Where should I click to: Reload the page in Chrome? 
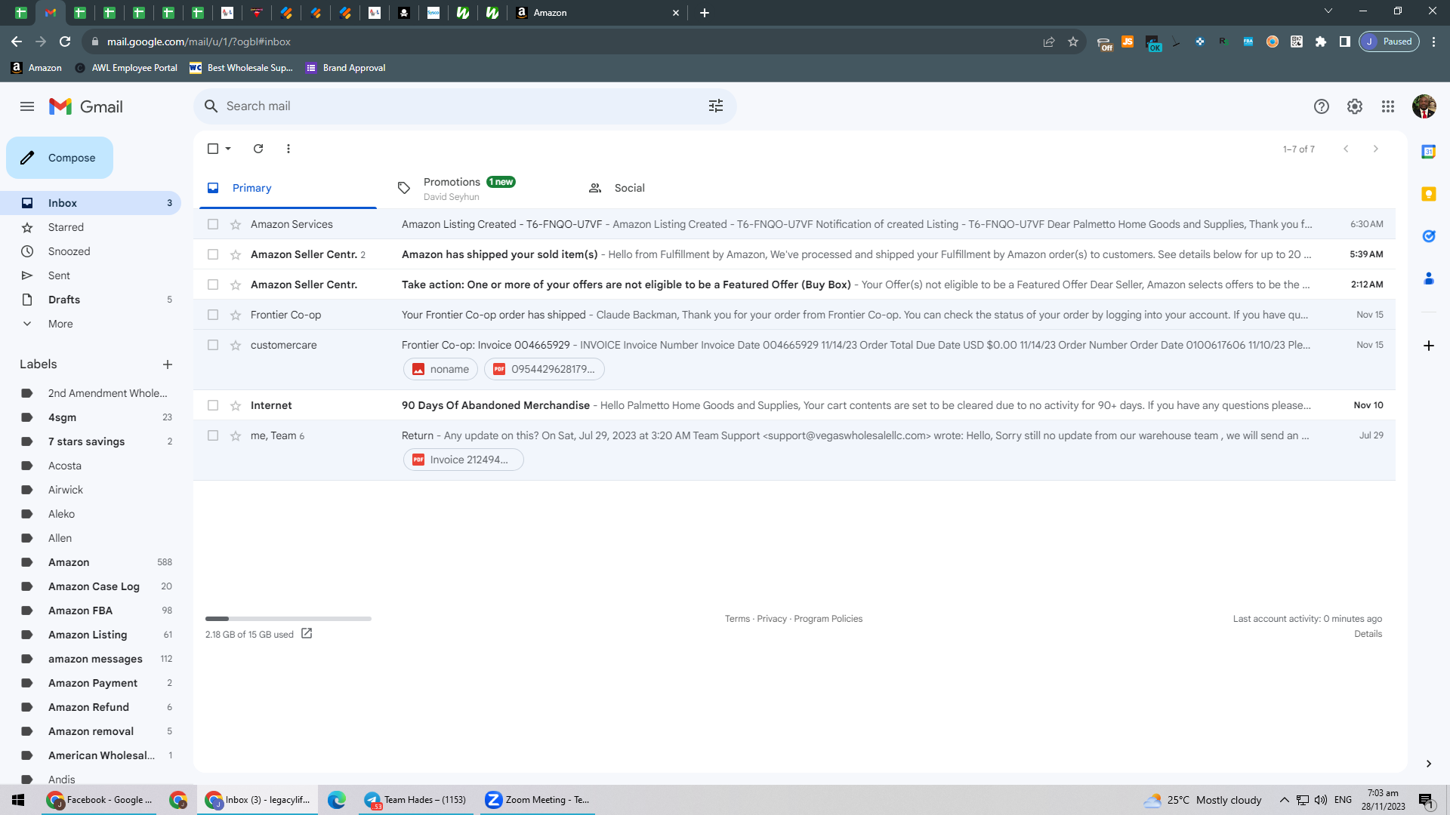coord(65,42)
